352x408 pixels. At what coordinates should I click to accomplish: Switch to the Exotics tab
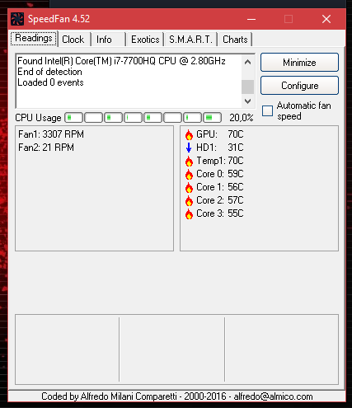click(145, 40)
